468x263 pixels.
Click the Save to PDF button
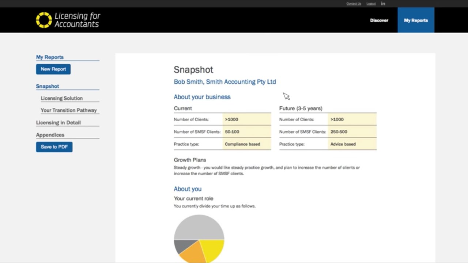54,147
